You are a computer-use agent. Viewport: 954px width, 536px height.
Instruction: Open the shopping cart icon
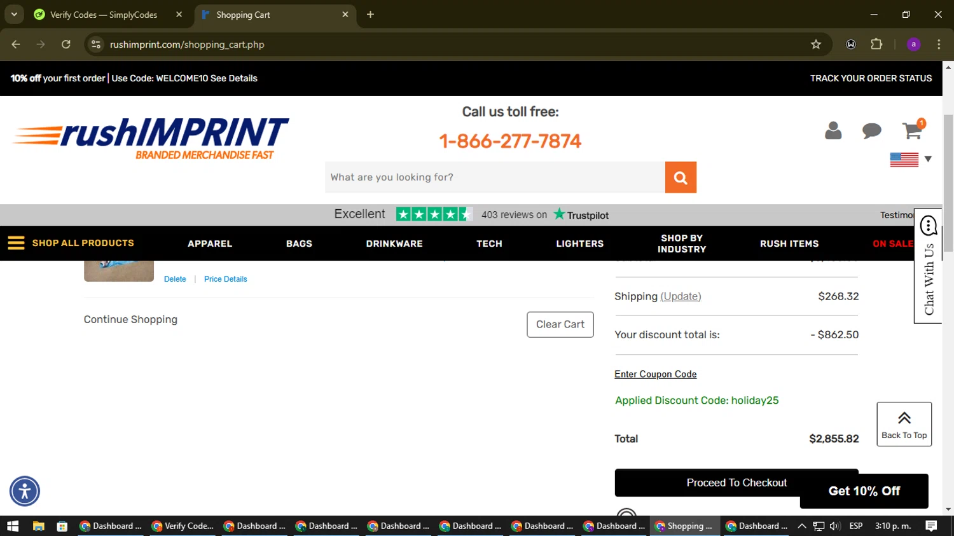tap(912, 131)
